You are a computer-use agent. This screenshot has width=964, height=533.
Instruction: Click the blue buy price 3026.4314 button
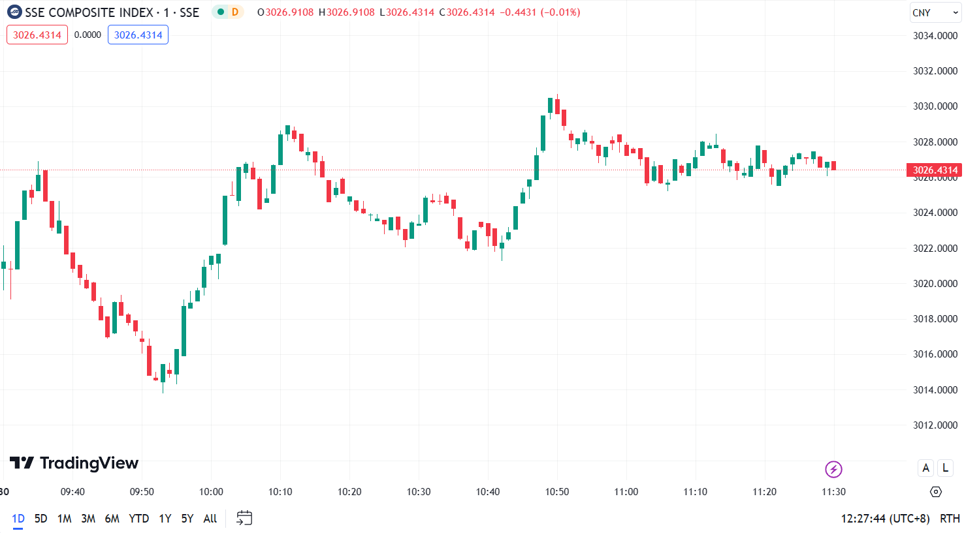(x=138, y=35)
